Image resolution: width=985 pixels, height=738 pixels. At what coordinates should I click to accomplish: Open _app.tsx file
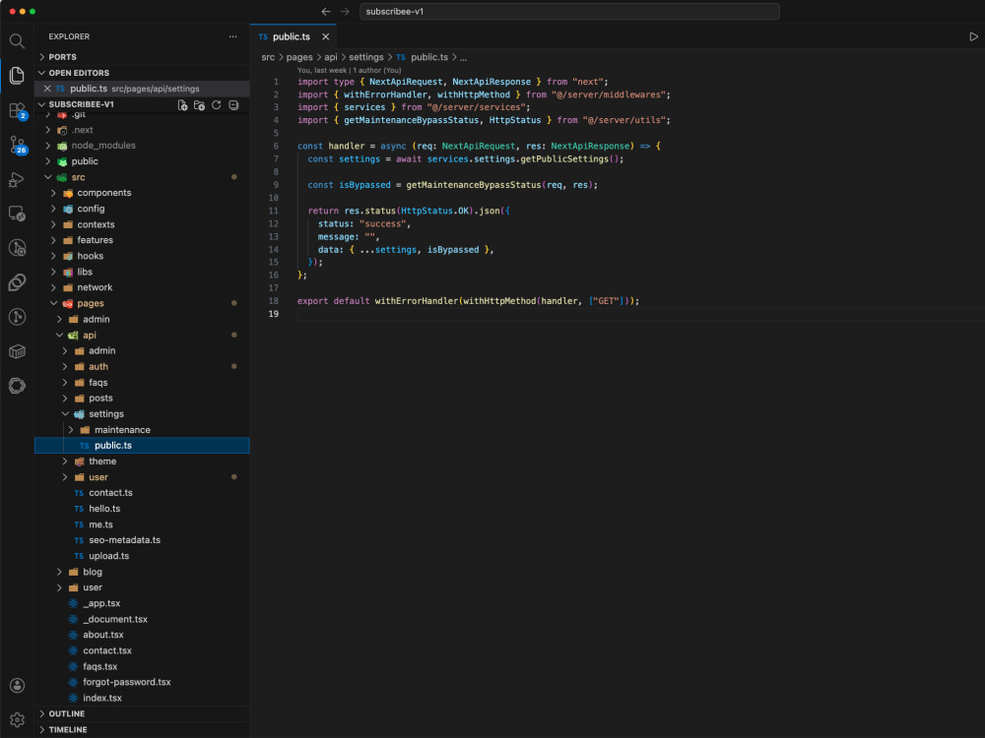click(142, 603)
